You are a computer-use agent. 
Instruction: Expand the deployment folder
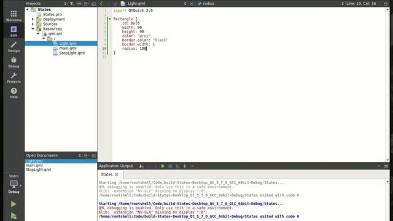click(33, 19)
